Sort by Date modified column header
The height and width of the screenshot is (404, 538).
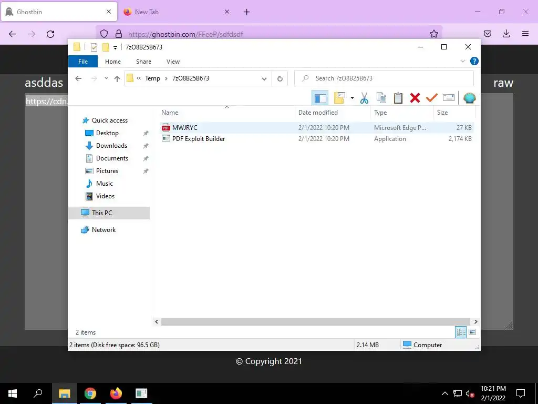(318, 113)
